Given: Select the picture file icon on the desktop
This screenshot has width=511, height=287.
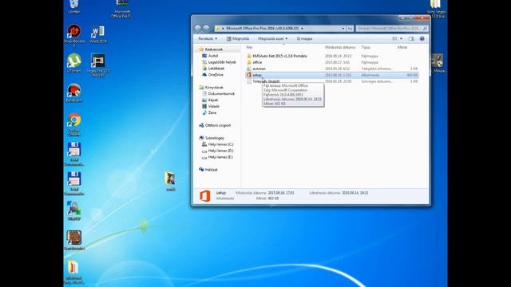Looking at the screenshot, I should 170,181.
